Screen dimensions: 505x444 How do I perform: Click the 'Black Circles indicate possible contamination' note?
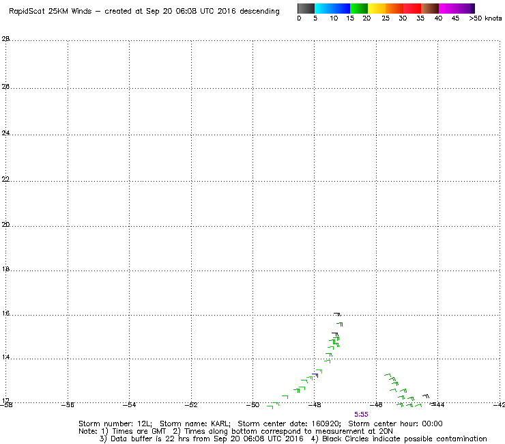(x=399, y=439)
